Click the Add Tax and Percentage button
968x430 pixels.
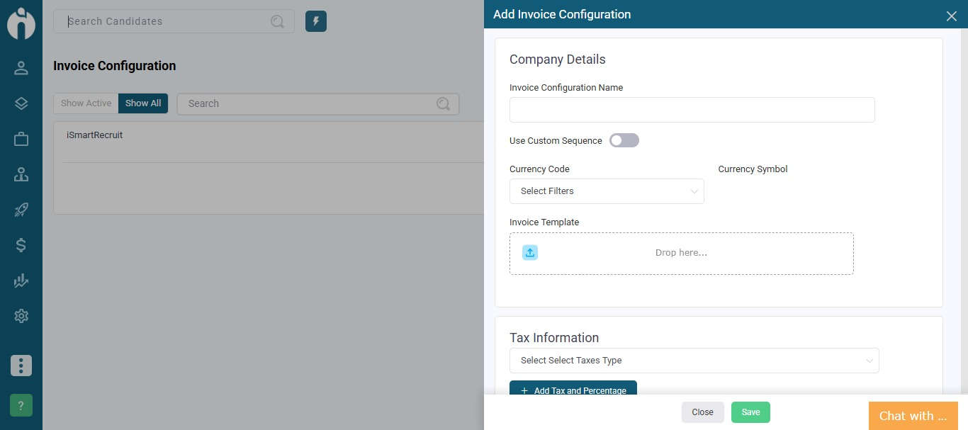pyautogui.click(x=573, y=389)
